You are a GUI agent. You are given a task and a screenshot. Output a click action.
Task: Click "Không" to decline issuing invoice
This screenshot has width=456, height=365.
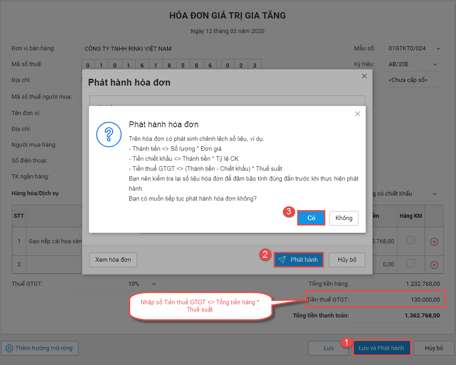pyautogui.click(x=343, y=218)
